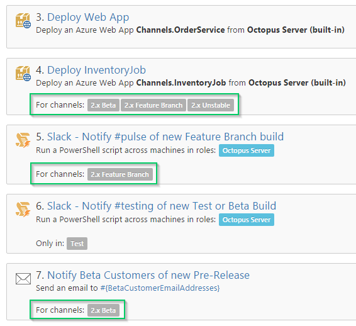Click Octopus Server role tag in step 6

(247, 220)
